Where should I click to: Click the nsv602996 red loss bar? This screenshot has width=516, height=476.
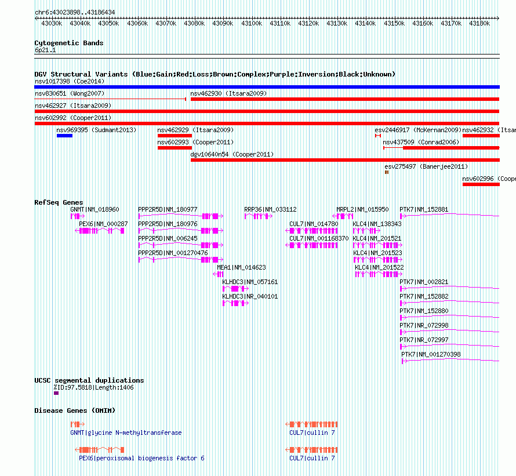(481, 184)
